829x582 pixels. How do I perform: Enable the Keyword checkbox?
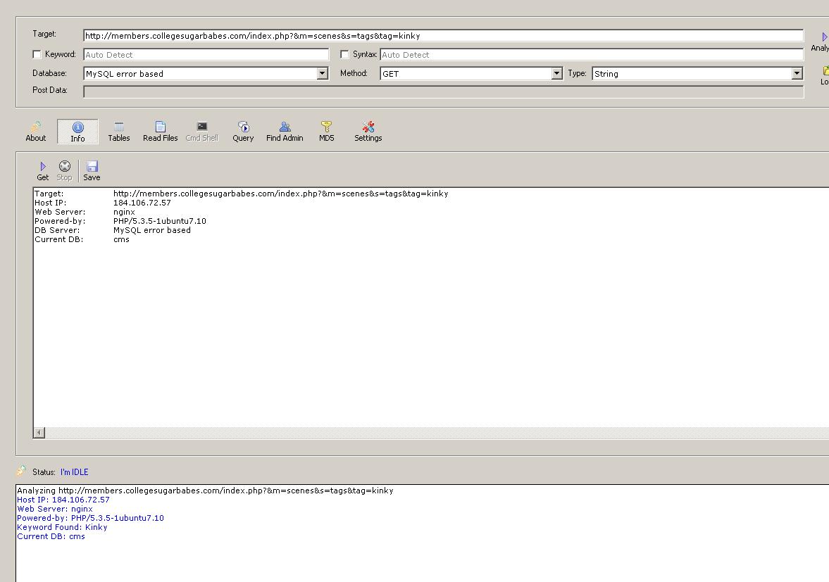(x=37, y=54)
